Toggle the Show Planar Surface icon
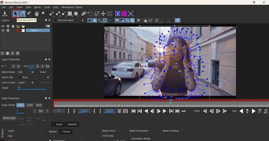This screenshot has height=141, width=269. (x=118, y=13)
